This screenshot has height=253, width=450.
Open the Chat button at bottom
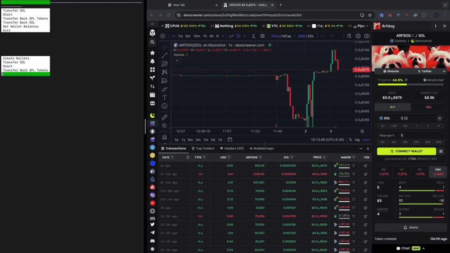click(410, 249)
